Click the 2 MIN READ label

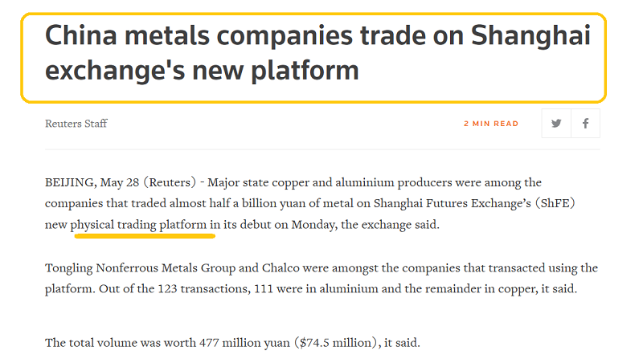491,124
